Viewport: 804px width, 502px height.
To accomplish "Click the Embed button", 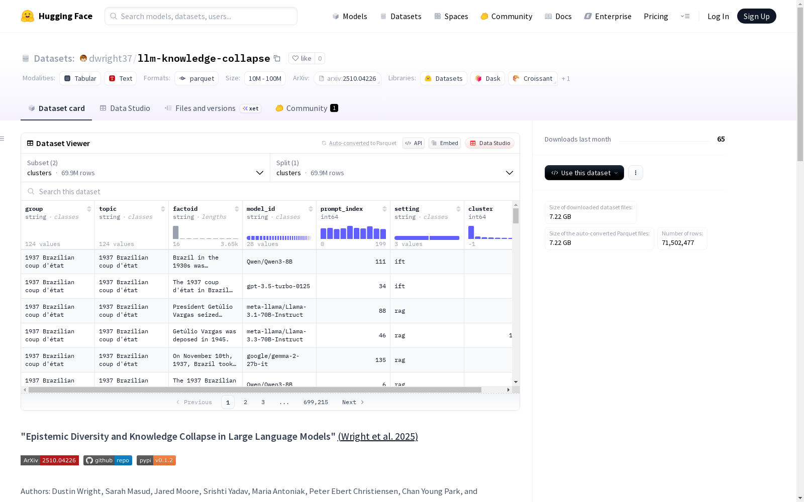I will point(445,143).
